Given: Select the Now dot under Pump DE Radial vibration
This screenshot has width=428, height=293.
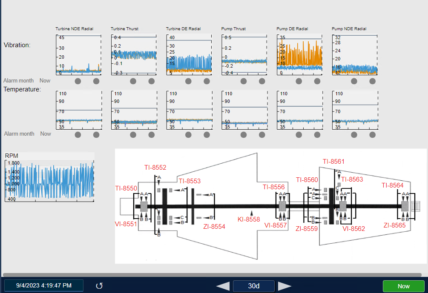Looking at the screenshot, I should 316,81.
